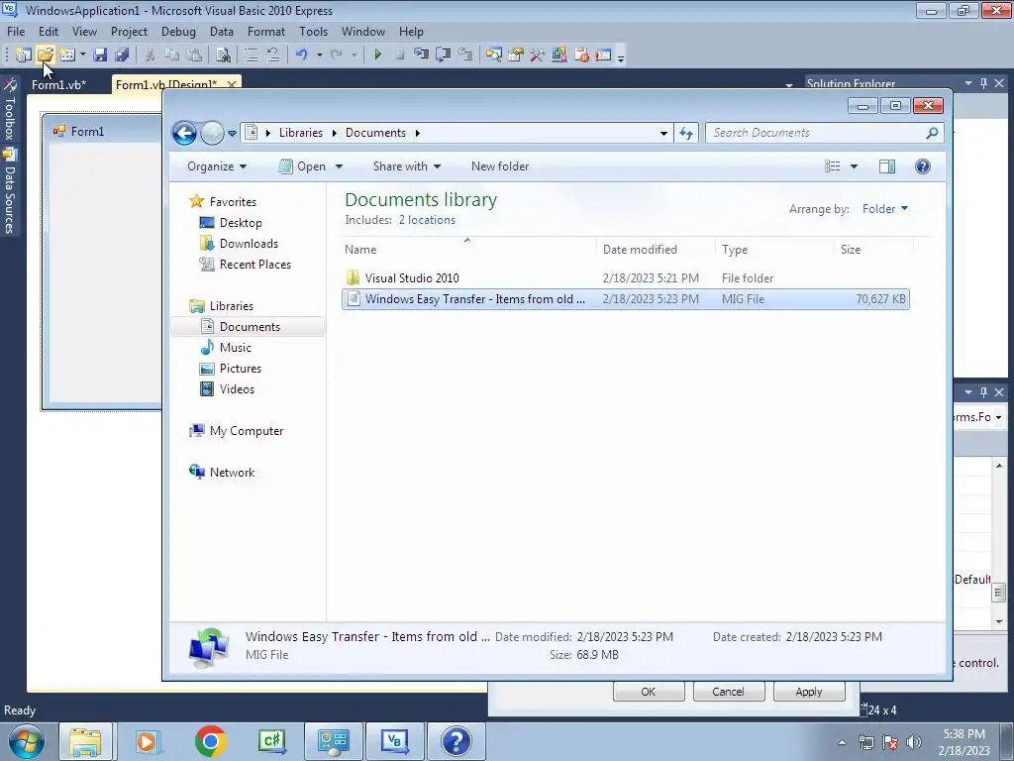Screen dimensions: 1014x761
Task: Sort files by the Name column header
Action: [468, 250]
